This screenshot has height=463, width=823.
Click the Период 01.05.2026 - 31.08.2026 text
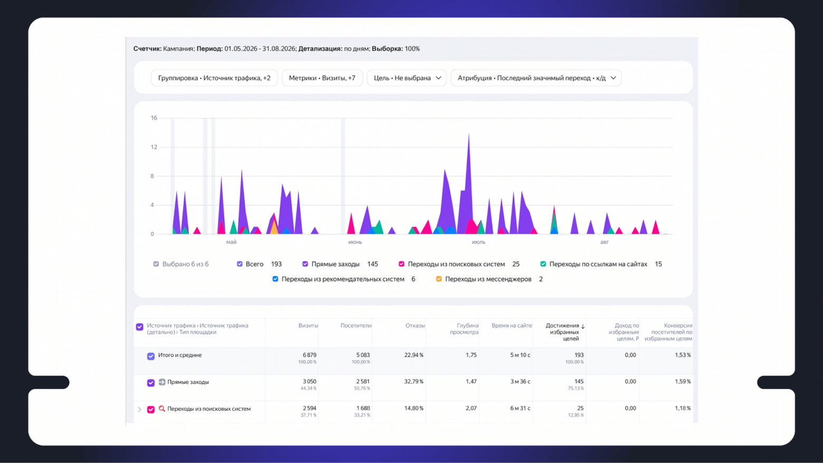tap(246, 49)
